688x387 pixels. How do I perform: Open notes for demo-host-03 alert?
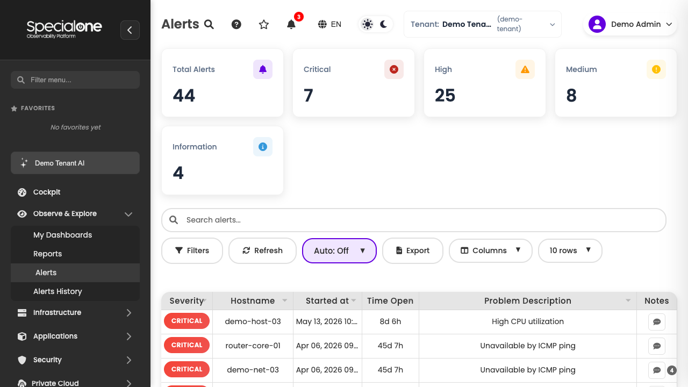[x=657, y=322]
